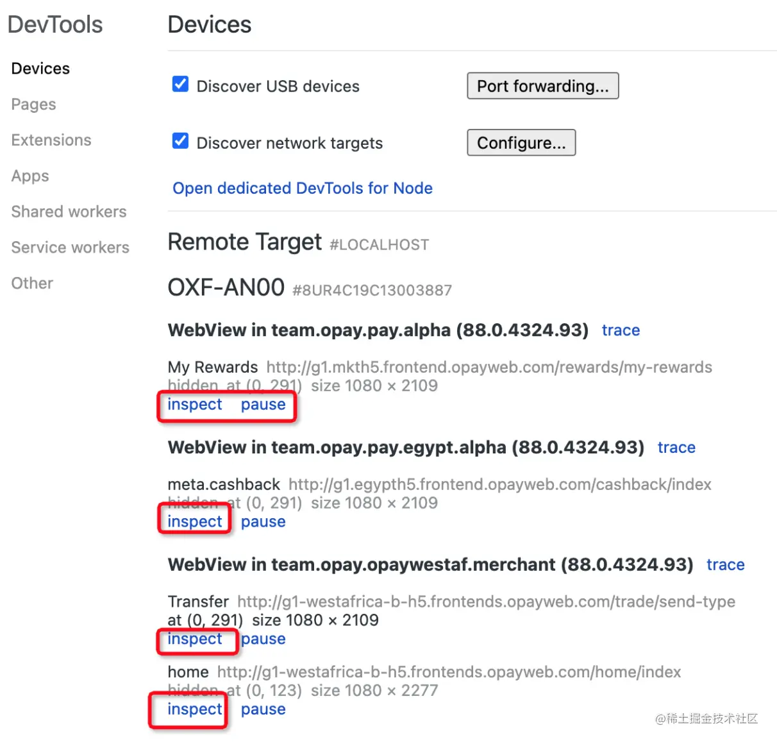Image resolution: width=777 pixels, height=744 pixels.
Task: Click trace for opaywestaf.merchant WebView
Action: point(725,565)
